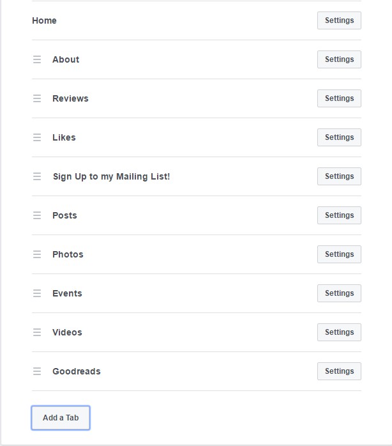This screenshot has width=392, height=446.
Task: Open Settings for the Posts tab
Action: pos(339,215)
